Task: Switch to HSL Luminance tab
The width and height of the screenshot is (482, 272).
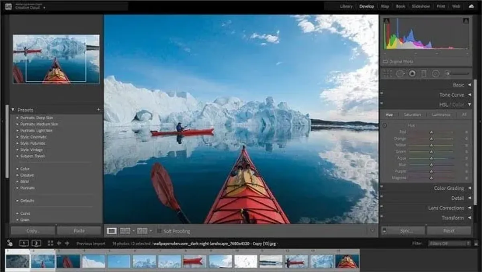Action: click(441, 115)
